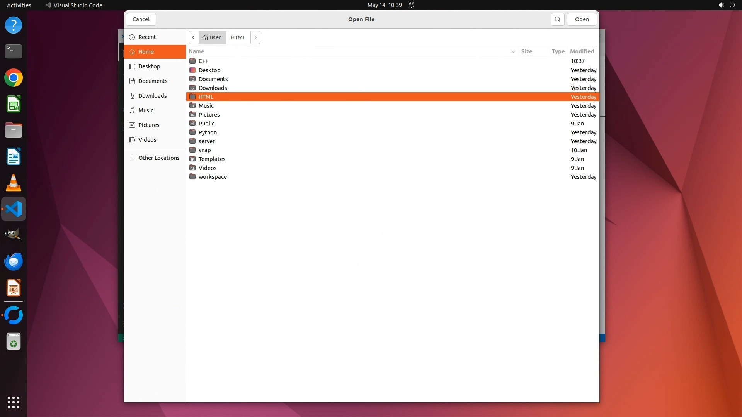Select the Templates folder in the file list
This screenshot has height=417, width=742.
pos(212,159)
